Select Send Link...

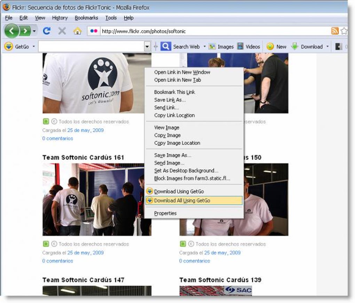click(194, 107)
